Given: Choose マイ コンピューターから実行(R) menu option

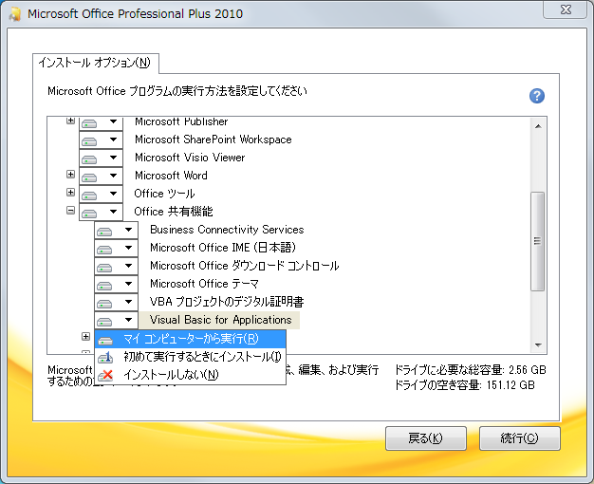Looking at the screenshot, I should (x=190, y=339).
